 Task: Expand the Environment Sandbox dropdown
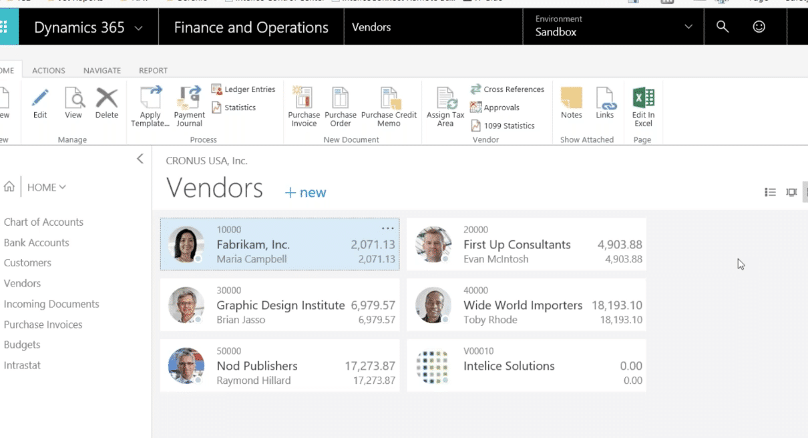click(688, 27)
